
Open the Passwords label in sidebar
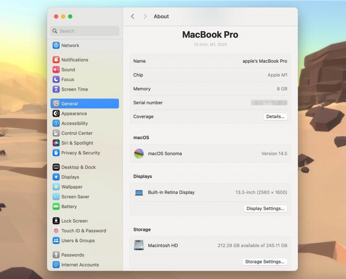coord(73,255)
